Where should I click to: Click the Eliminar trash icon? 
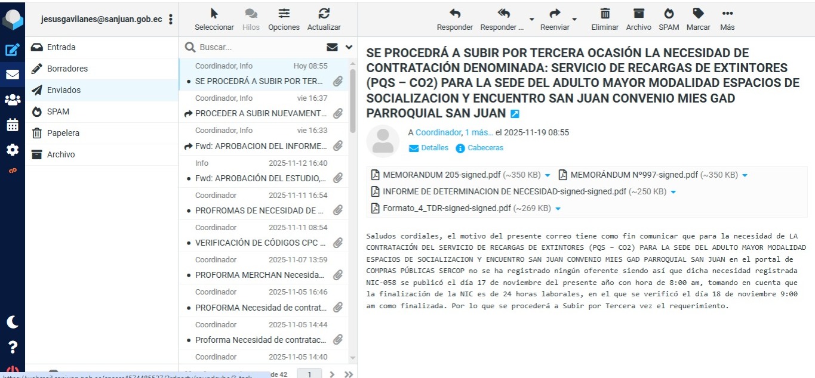[605, 18]
